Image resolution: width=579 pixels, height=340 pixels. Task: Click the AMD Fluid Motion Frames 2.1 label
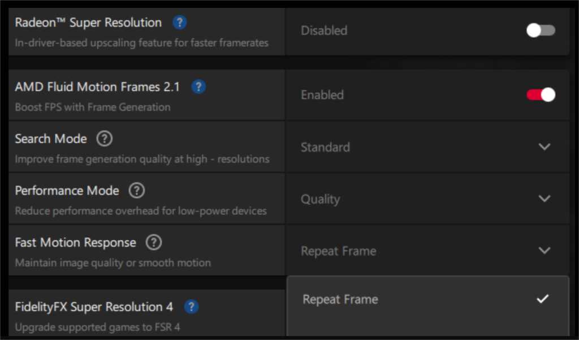click(97, 87)
